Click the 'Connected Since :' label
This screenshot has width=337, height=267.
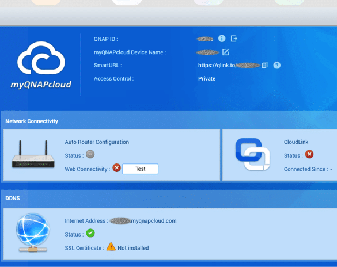click(x=306, y=169)
